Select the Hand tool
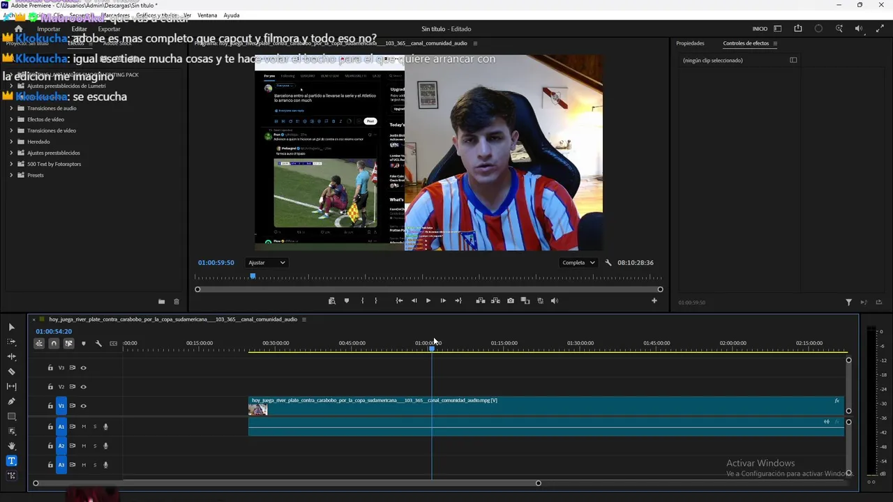The image size is (893, 502). point(11,446)
